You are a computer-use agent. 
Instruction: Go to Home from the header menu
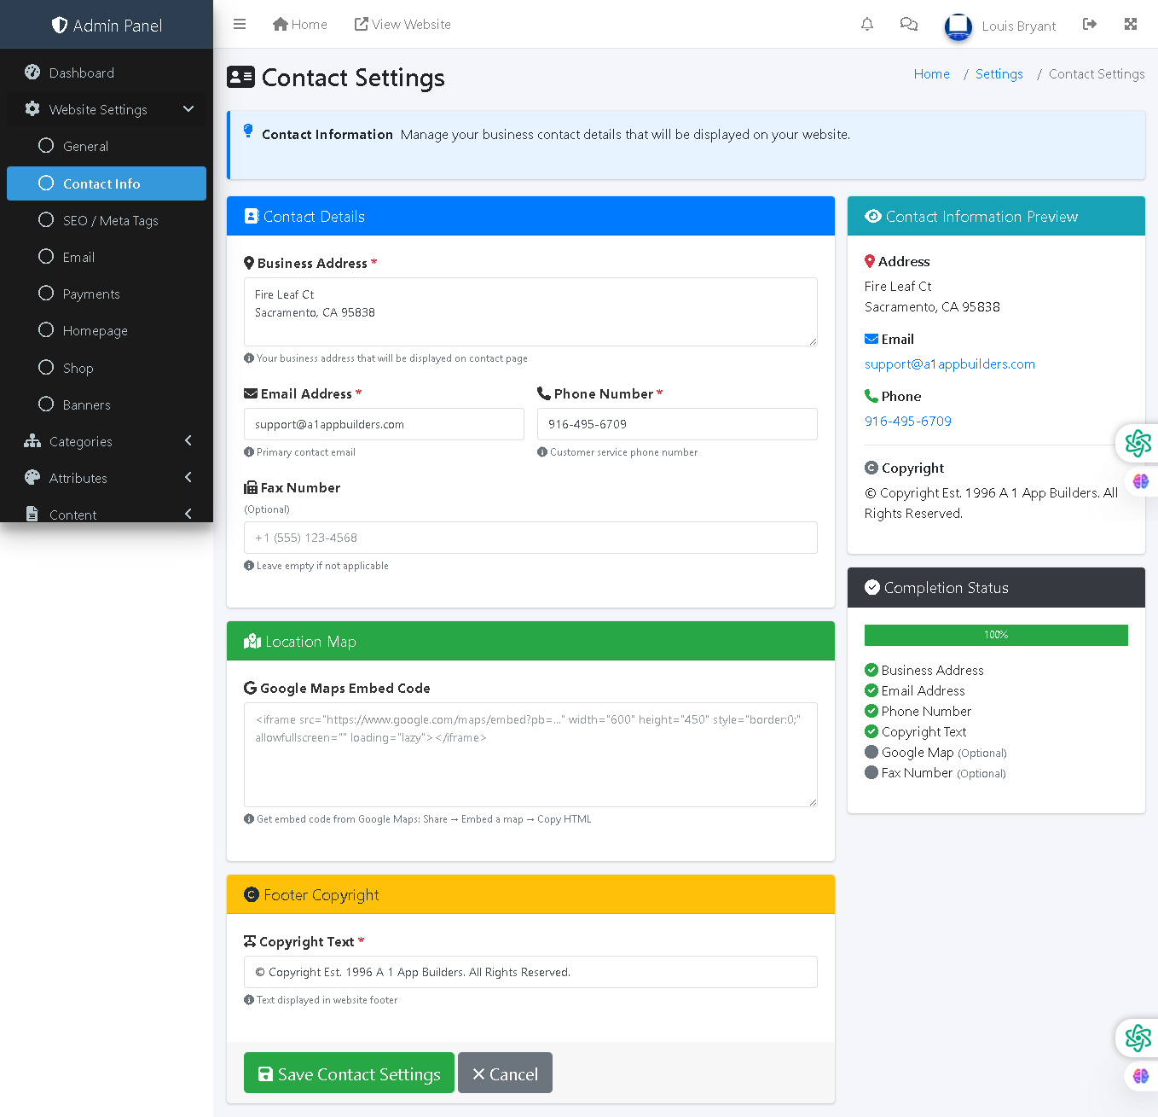coord(299,24)
